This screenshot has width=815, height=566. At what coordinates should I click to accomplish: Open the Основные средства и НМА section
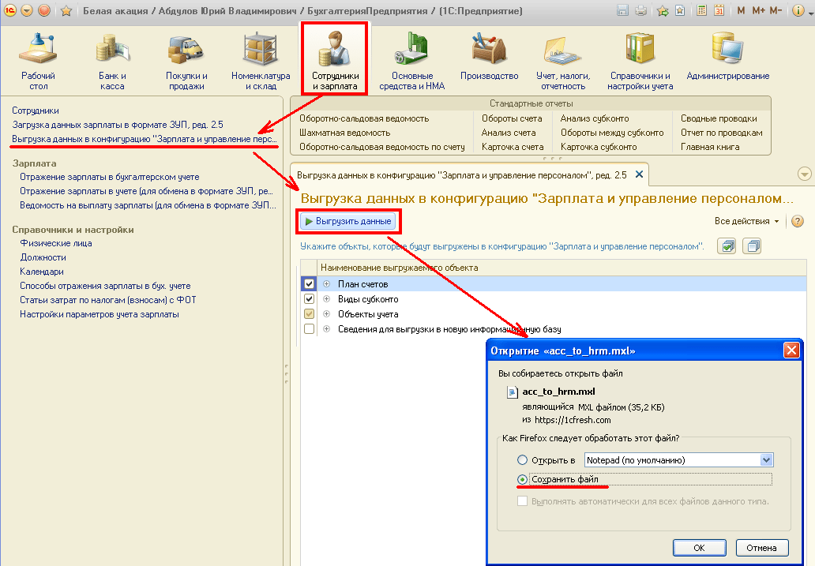pos(411,62)
